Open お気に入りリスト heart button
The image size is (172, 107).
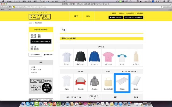point(116,17)
